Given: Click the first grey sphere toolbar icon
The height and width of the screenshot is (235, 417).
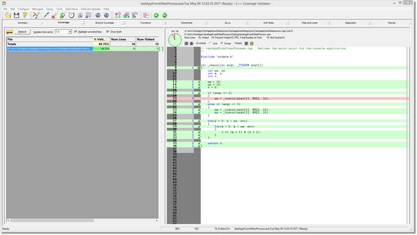Looking at the screenshot, I should tap(98, 16).
